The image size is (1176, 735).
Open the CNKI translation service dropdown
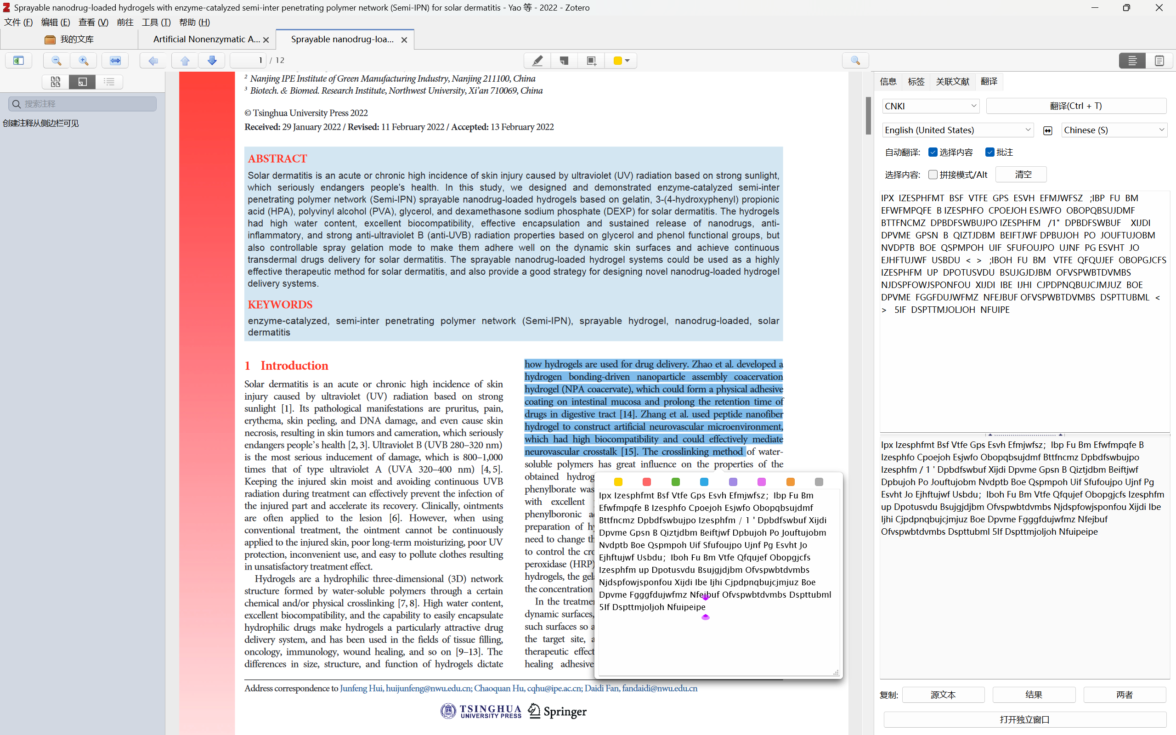point(930,106)
